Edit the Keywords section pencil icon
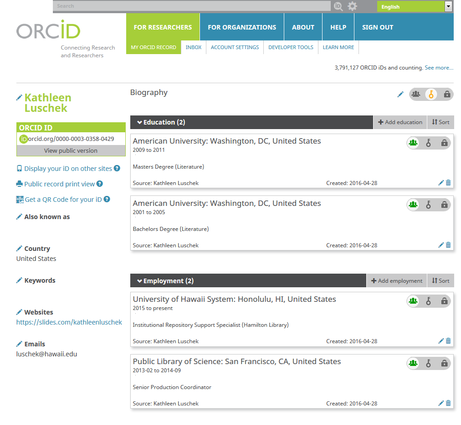461x425 pixels. click(x=19, y=280)
